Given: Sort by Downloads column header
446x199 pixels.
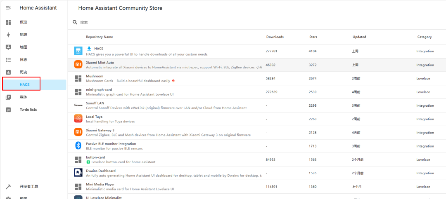Looking at the screenshot, I should (275, 37).
